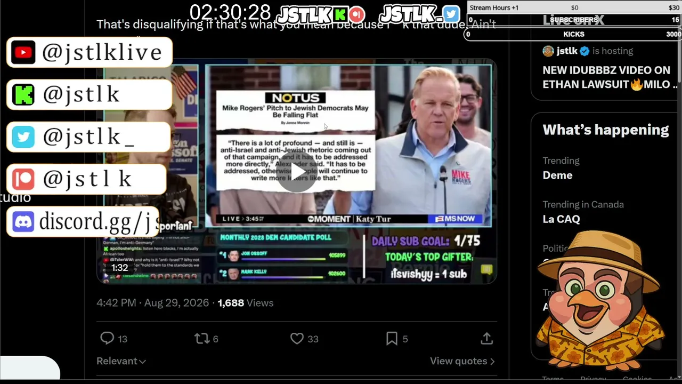The image size is (682, 384).
Task: Click the Stream Hours +1 goal bar
Action: [574, 7]
